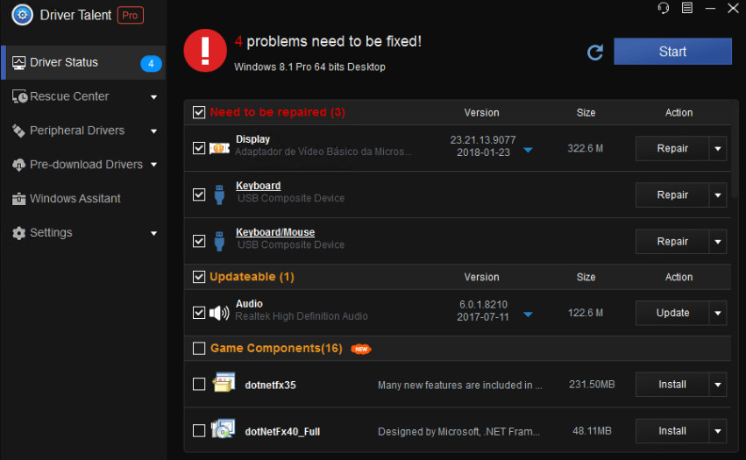Install dotnetfx35 component
Image resolution: width=746 pixels, height=460 pixels.
click(x=672, y=385)
